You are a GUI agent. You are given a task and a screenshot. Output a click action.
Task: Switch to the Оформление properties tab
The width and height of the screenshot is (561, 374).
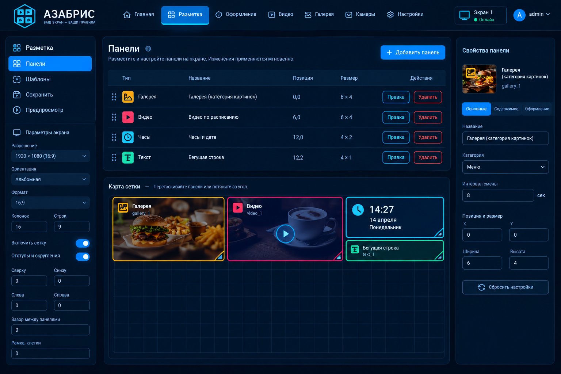tap(537, 109)
